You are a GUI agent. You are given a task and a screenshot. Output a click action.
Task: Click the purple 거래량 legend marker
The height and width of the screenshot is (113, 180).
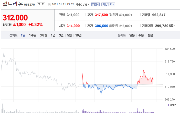[x=168, y=105]
